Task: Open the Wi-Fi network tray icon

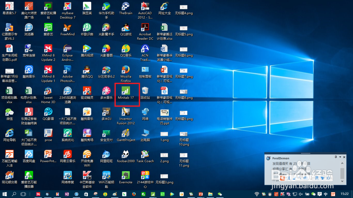Action: coord(257,194)
